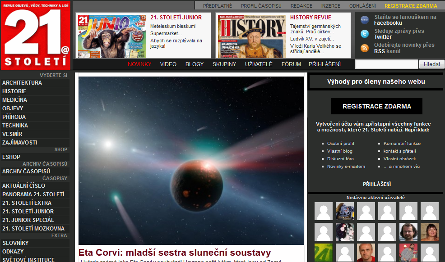This screenshot has width=445, height=262.
Task: Click the orange RSS feed icon
Action: tap(365, 48)
